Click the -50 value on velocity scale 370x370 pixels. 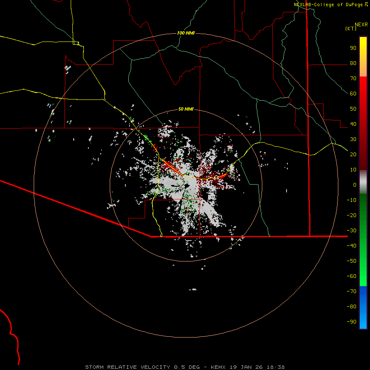(x=351, y=261)
